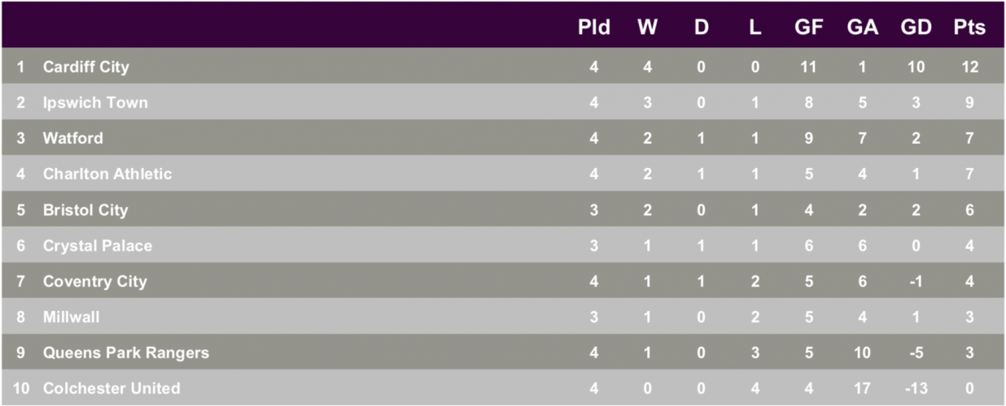This screenshot has height=406, width=1006.
Task: Click the D column header
Action: click(702, 28)
